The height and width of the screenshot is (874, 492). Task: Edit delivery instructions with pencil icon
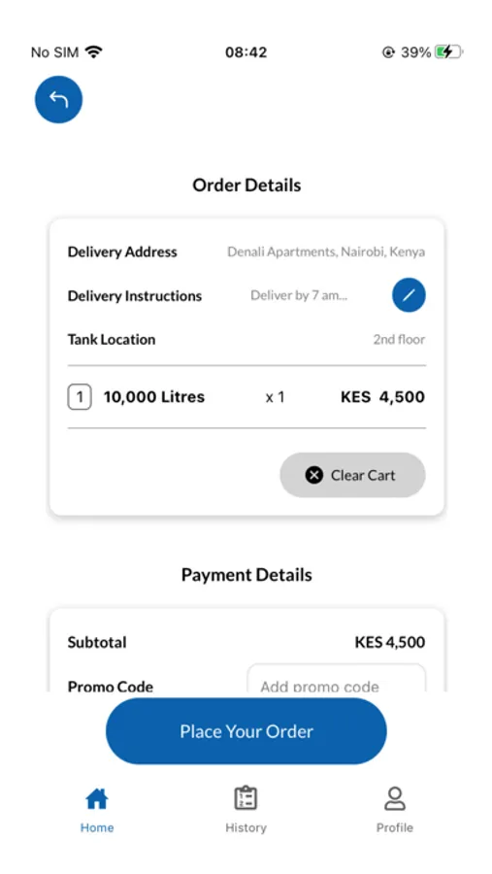[x=409, y=295]
